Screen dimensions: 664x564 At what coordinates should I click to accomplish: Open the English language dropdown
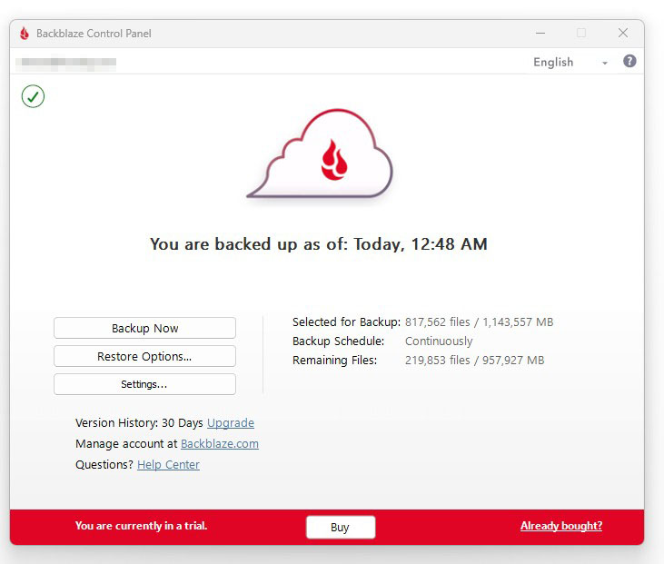click(553, 63)
